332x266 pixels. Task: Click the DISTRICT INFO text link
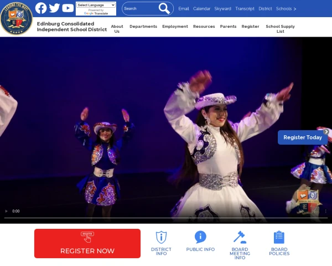[161, 252]
